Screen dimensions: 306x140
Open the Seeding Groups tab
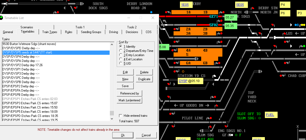point(91,32)
